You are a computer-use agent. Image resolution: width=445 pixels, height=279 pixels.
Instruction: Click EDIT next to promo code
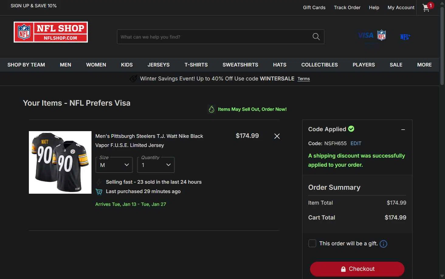[x=356, y=143]
